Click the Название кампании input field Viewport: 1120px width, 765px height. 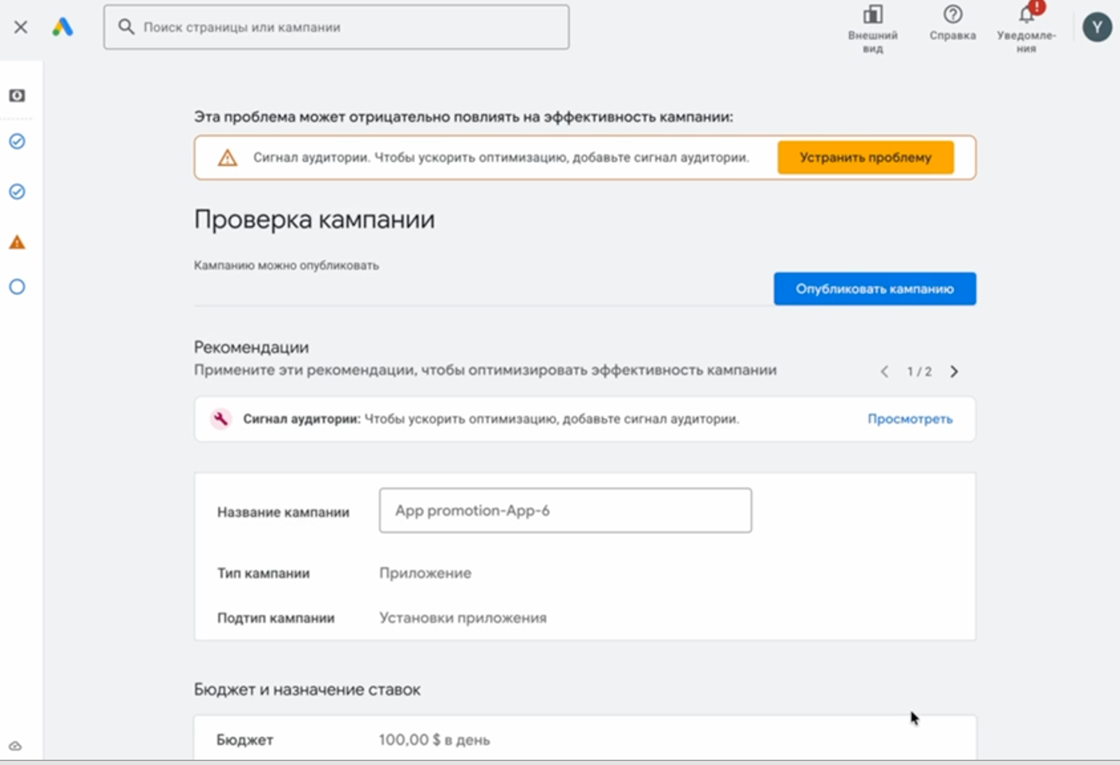(565, 511)
